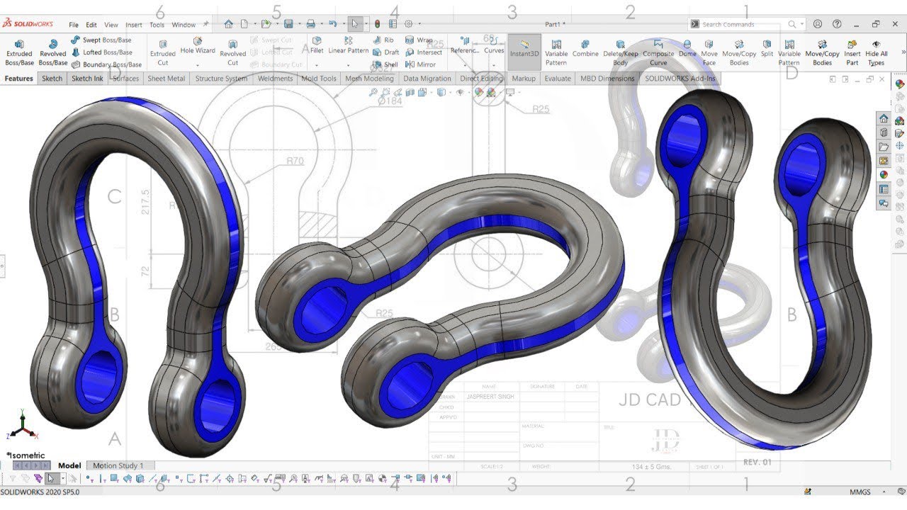
Task: Open the Help question mark icon
Action: click(838, 24)
